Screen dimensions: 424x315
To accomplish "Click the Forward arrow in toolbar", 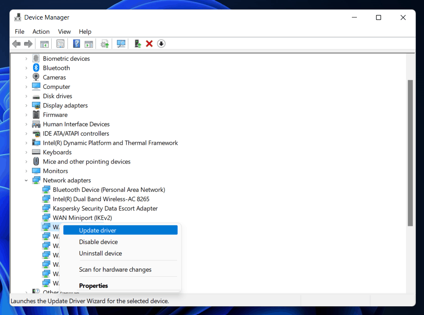I will (28, 44).
